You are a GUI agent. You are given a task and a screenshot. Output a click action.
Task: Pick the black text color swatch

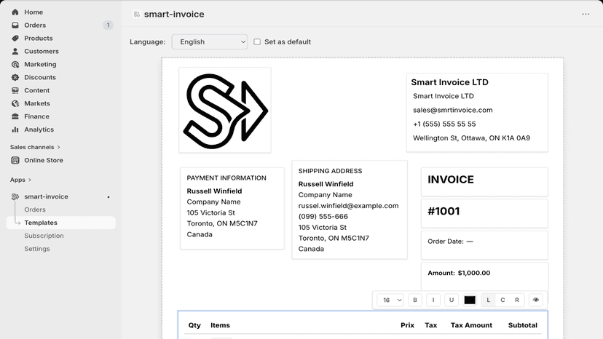pyautogui.click(x=470, y=300)
